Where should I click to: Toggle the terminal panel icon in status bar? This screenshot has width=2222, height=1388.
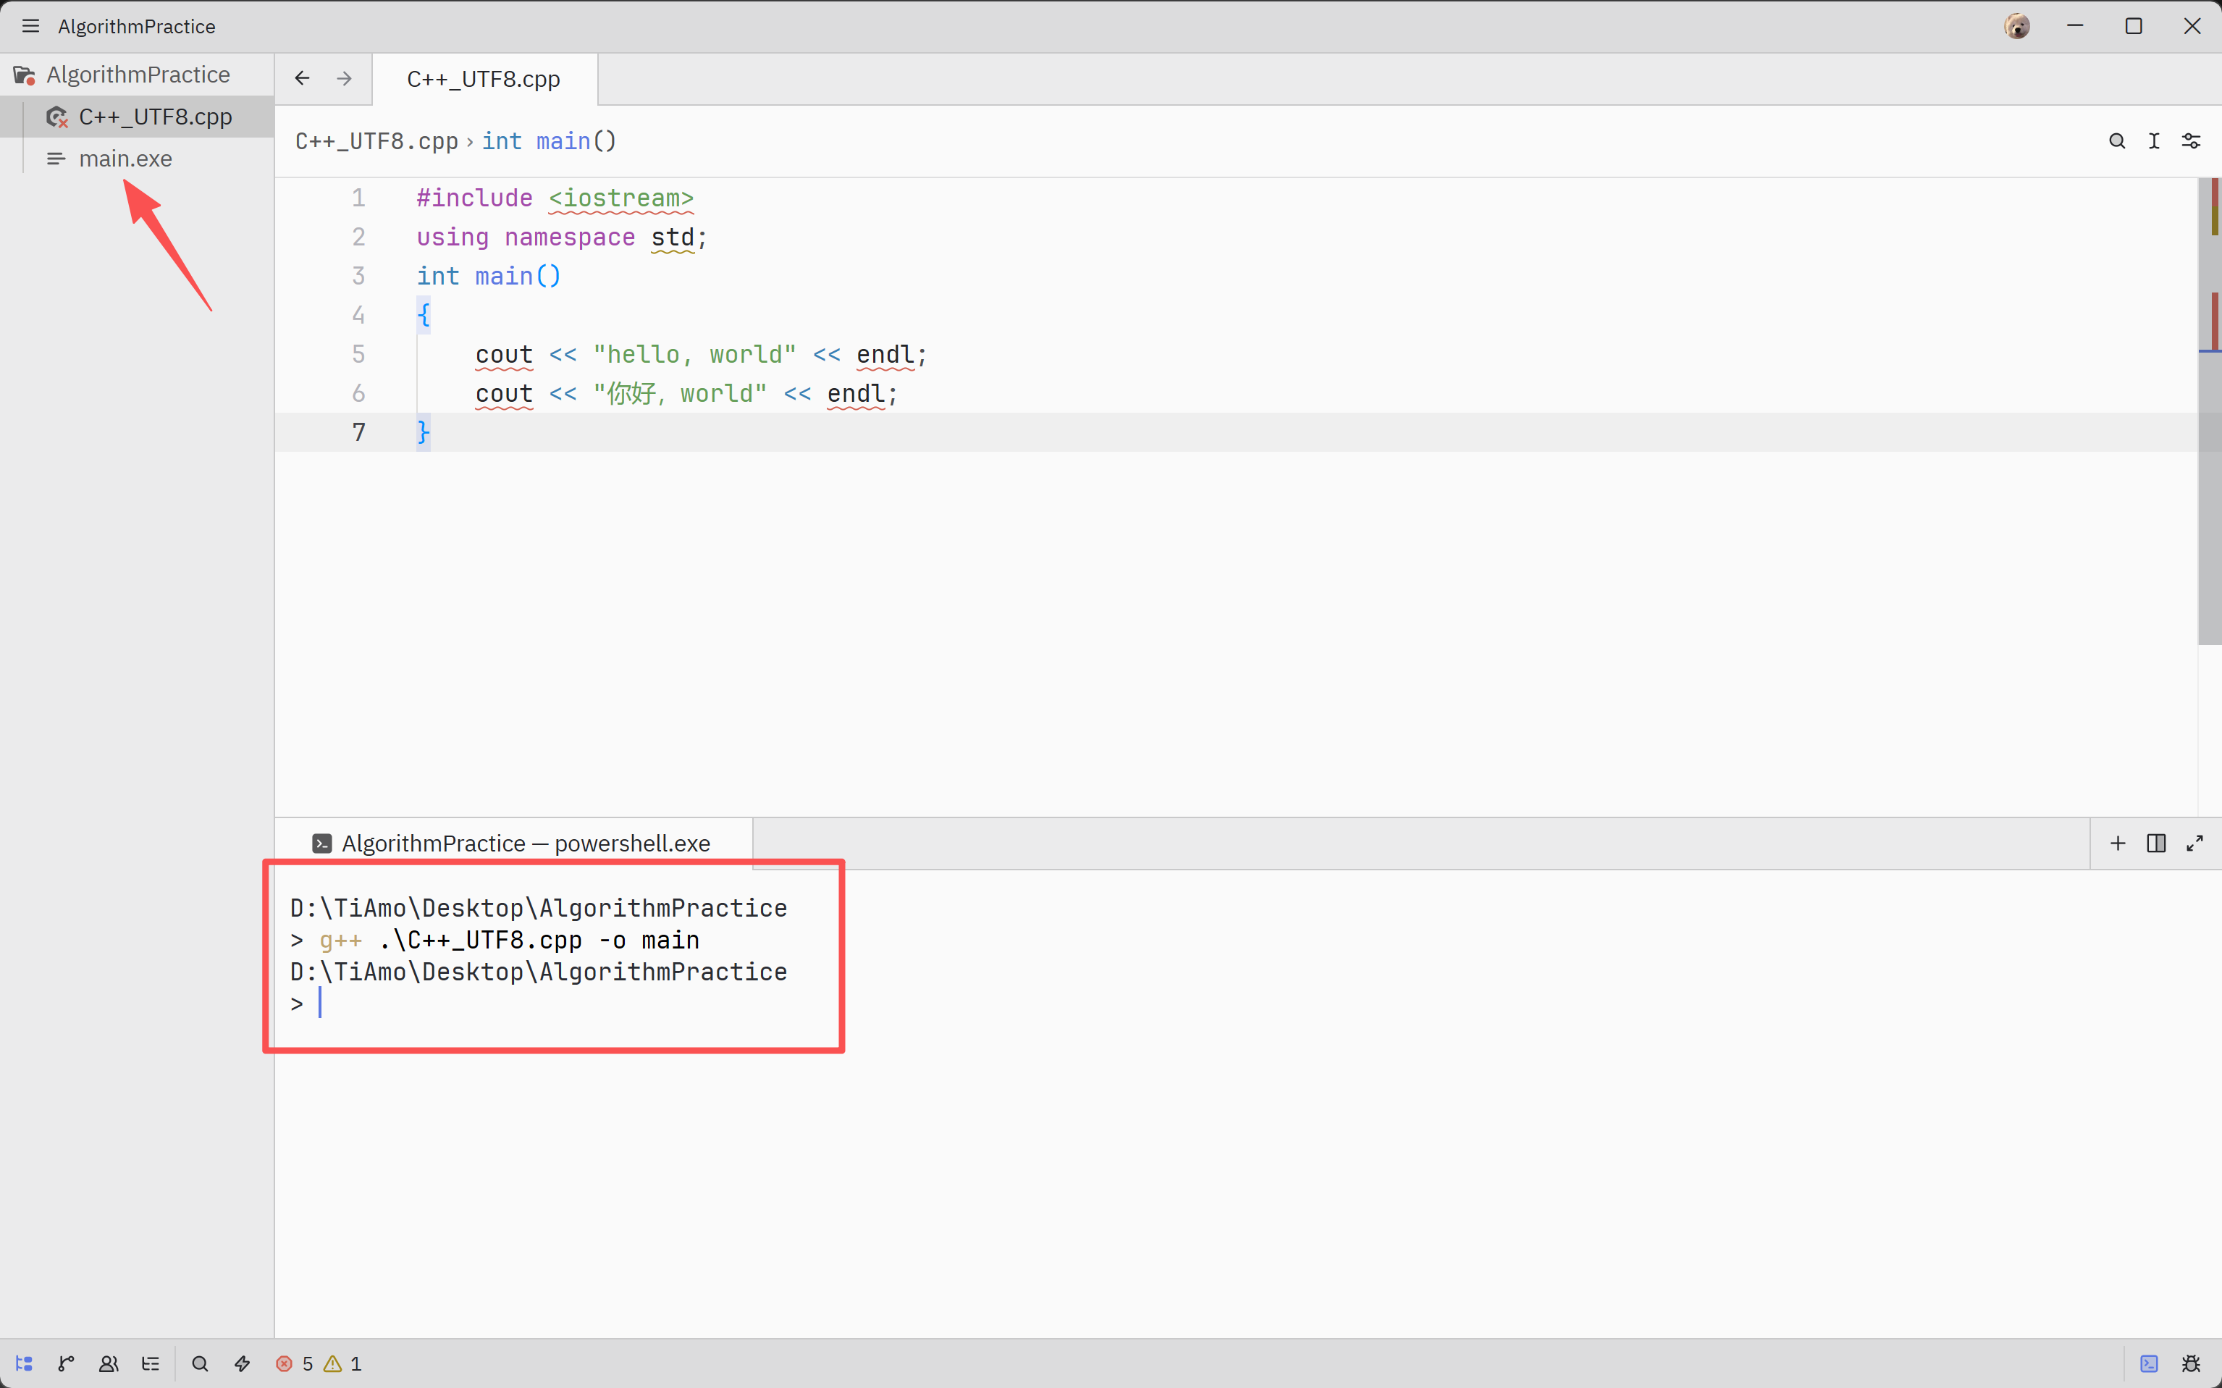click(x=2149, y=1363)
